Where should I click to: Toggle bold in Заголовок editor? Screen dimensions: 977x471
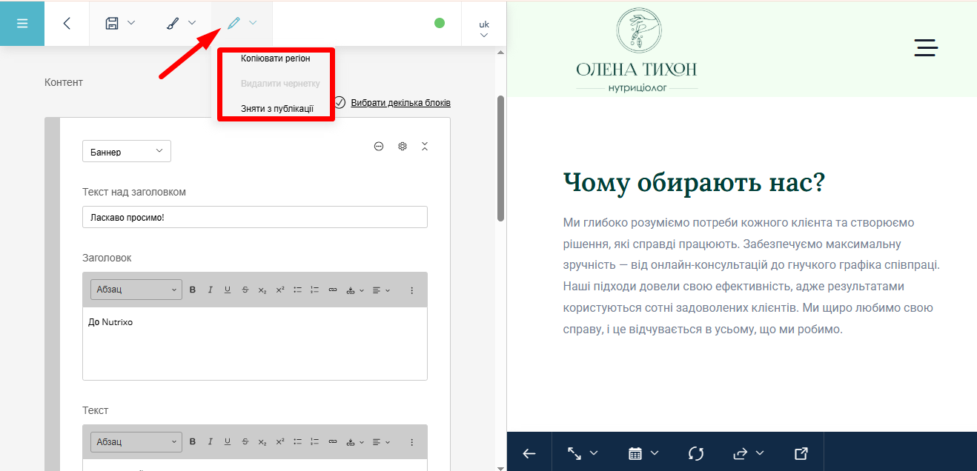(193, 290)
